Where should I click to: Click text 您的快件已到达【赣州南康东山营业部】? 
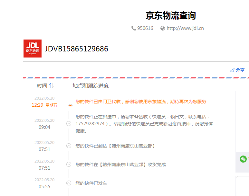pyautogui.click(x=115, y=146)
